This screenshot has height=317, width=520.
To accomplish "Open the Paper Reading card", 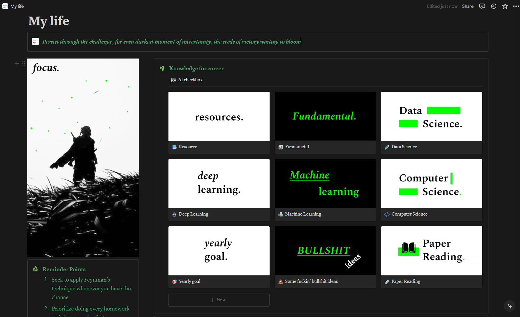I will (431, 257).
